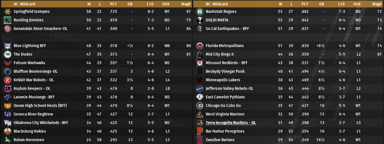The width and height of the screenshot is (384, 144).
Task: Click the Rustling Jimmies team logo
Action: click(x=7, y=20)
